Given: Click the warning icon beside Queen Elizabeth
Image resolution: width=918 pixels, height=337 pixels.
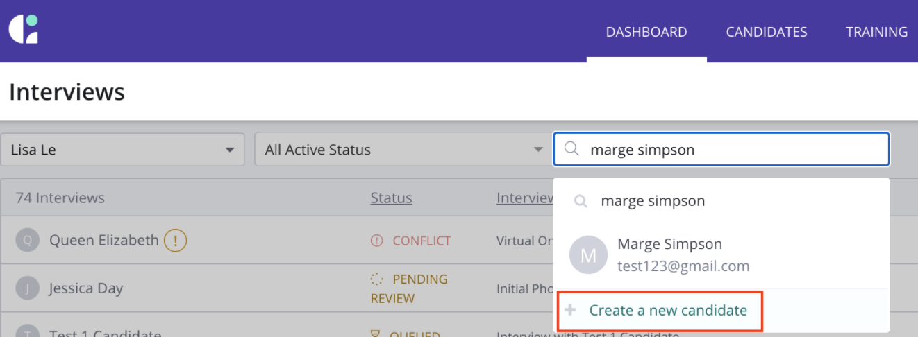Looking at the screenshot, I should [x=176, y=241].
